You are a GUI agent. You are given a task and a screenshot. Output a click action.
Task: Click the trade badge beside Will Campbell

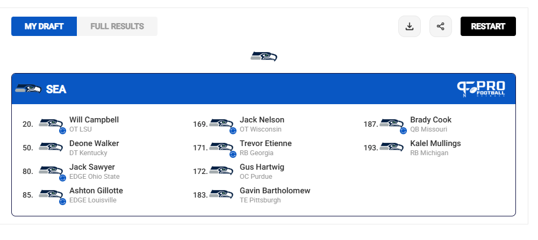click(x=62, y=130)
